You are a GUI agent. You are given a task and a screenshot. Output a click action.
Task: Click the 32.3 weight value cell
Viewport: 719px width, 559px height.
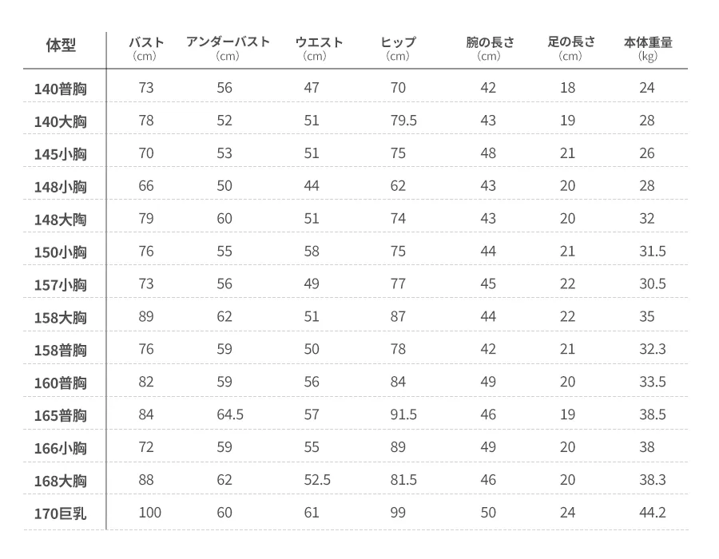(x=652, y=349)
